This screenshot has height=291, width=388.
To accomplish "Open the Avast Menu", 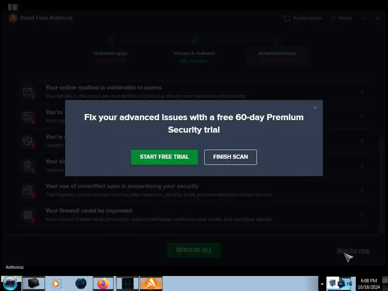I will [341, 18].
